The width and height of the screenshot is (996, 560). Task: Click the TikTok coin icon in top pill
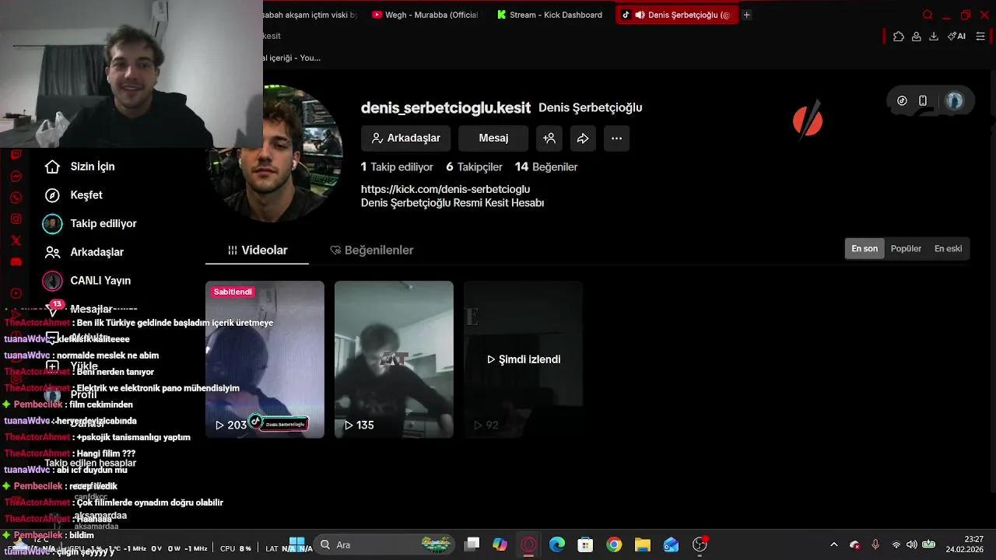pyautogui.click(x=902, y=100)
